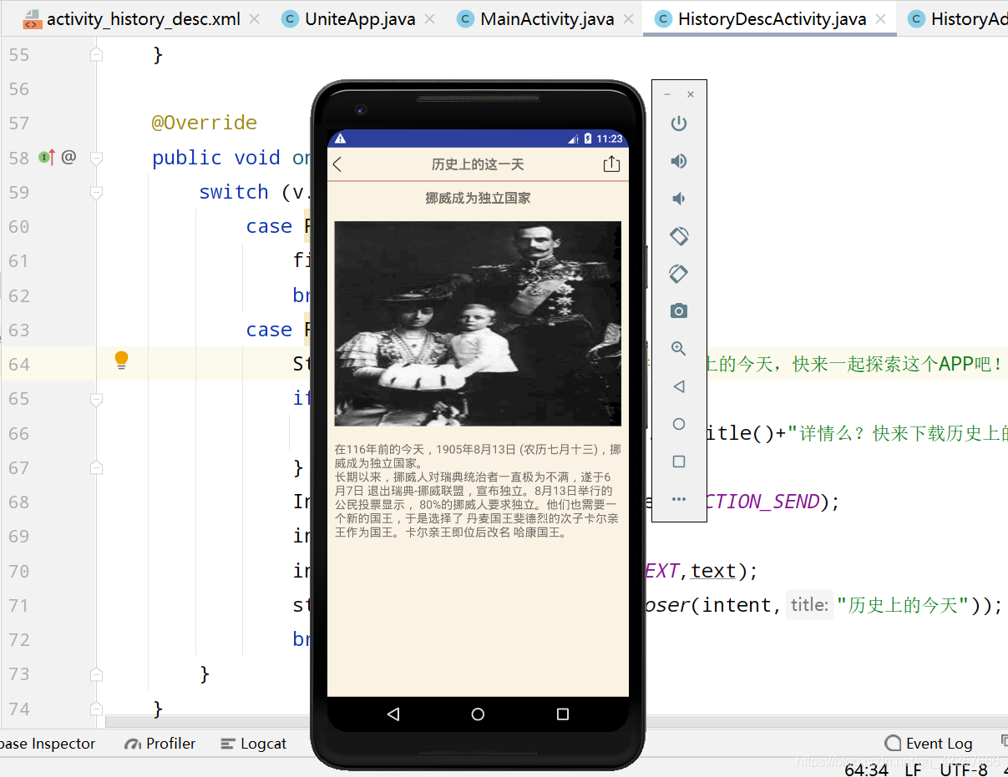Click emulator toolbar home circle icon

point(679,424)
